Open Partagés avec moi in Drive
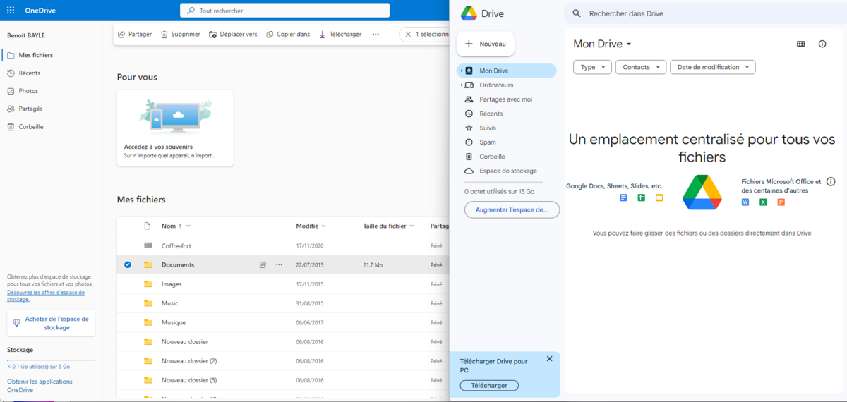The width and height of the screenshot is (847, 402). click(505, 99)
